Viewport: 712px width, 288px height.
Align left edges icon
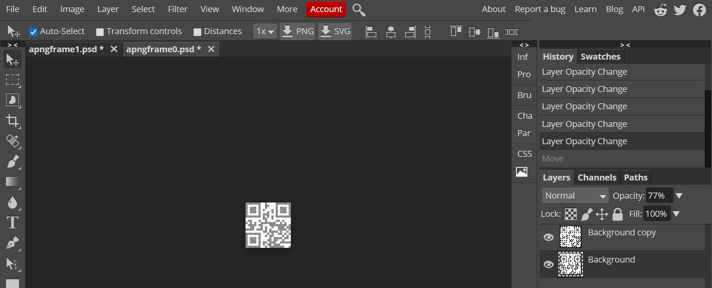371,32
